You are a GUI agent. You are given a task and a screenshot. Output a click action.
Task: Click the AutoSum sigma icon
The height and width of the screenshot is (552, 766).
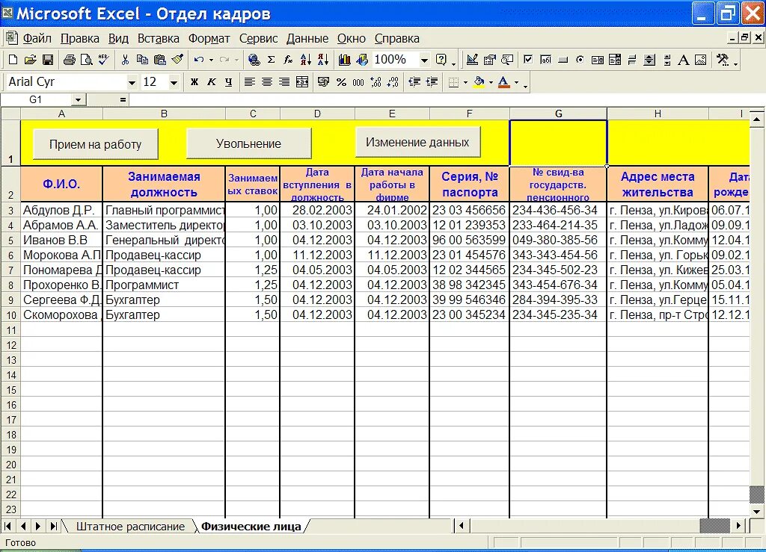(x=271, y=60)
